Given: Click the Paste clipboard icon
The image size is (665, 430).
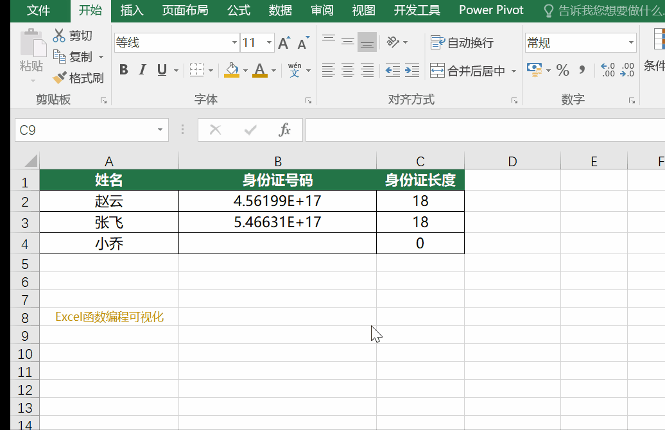Looking at the screenshot, I should (x=33, y=42).
